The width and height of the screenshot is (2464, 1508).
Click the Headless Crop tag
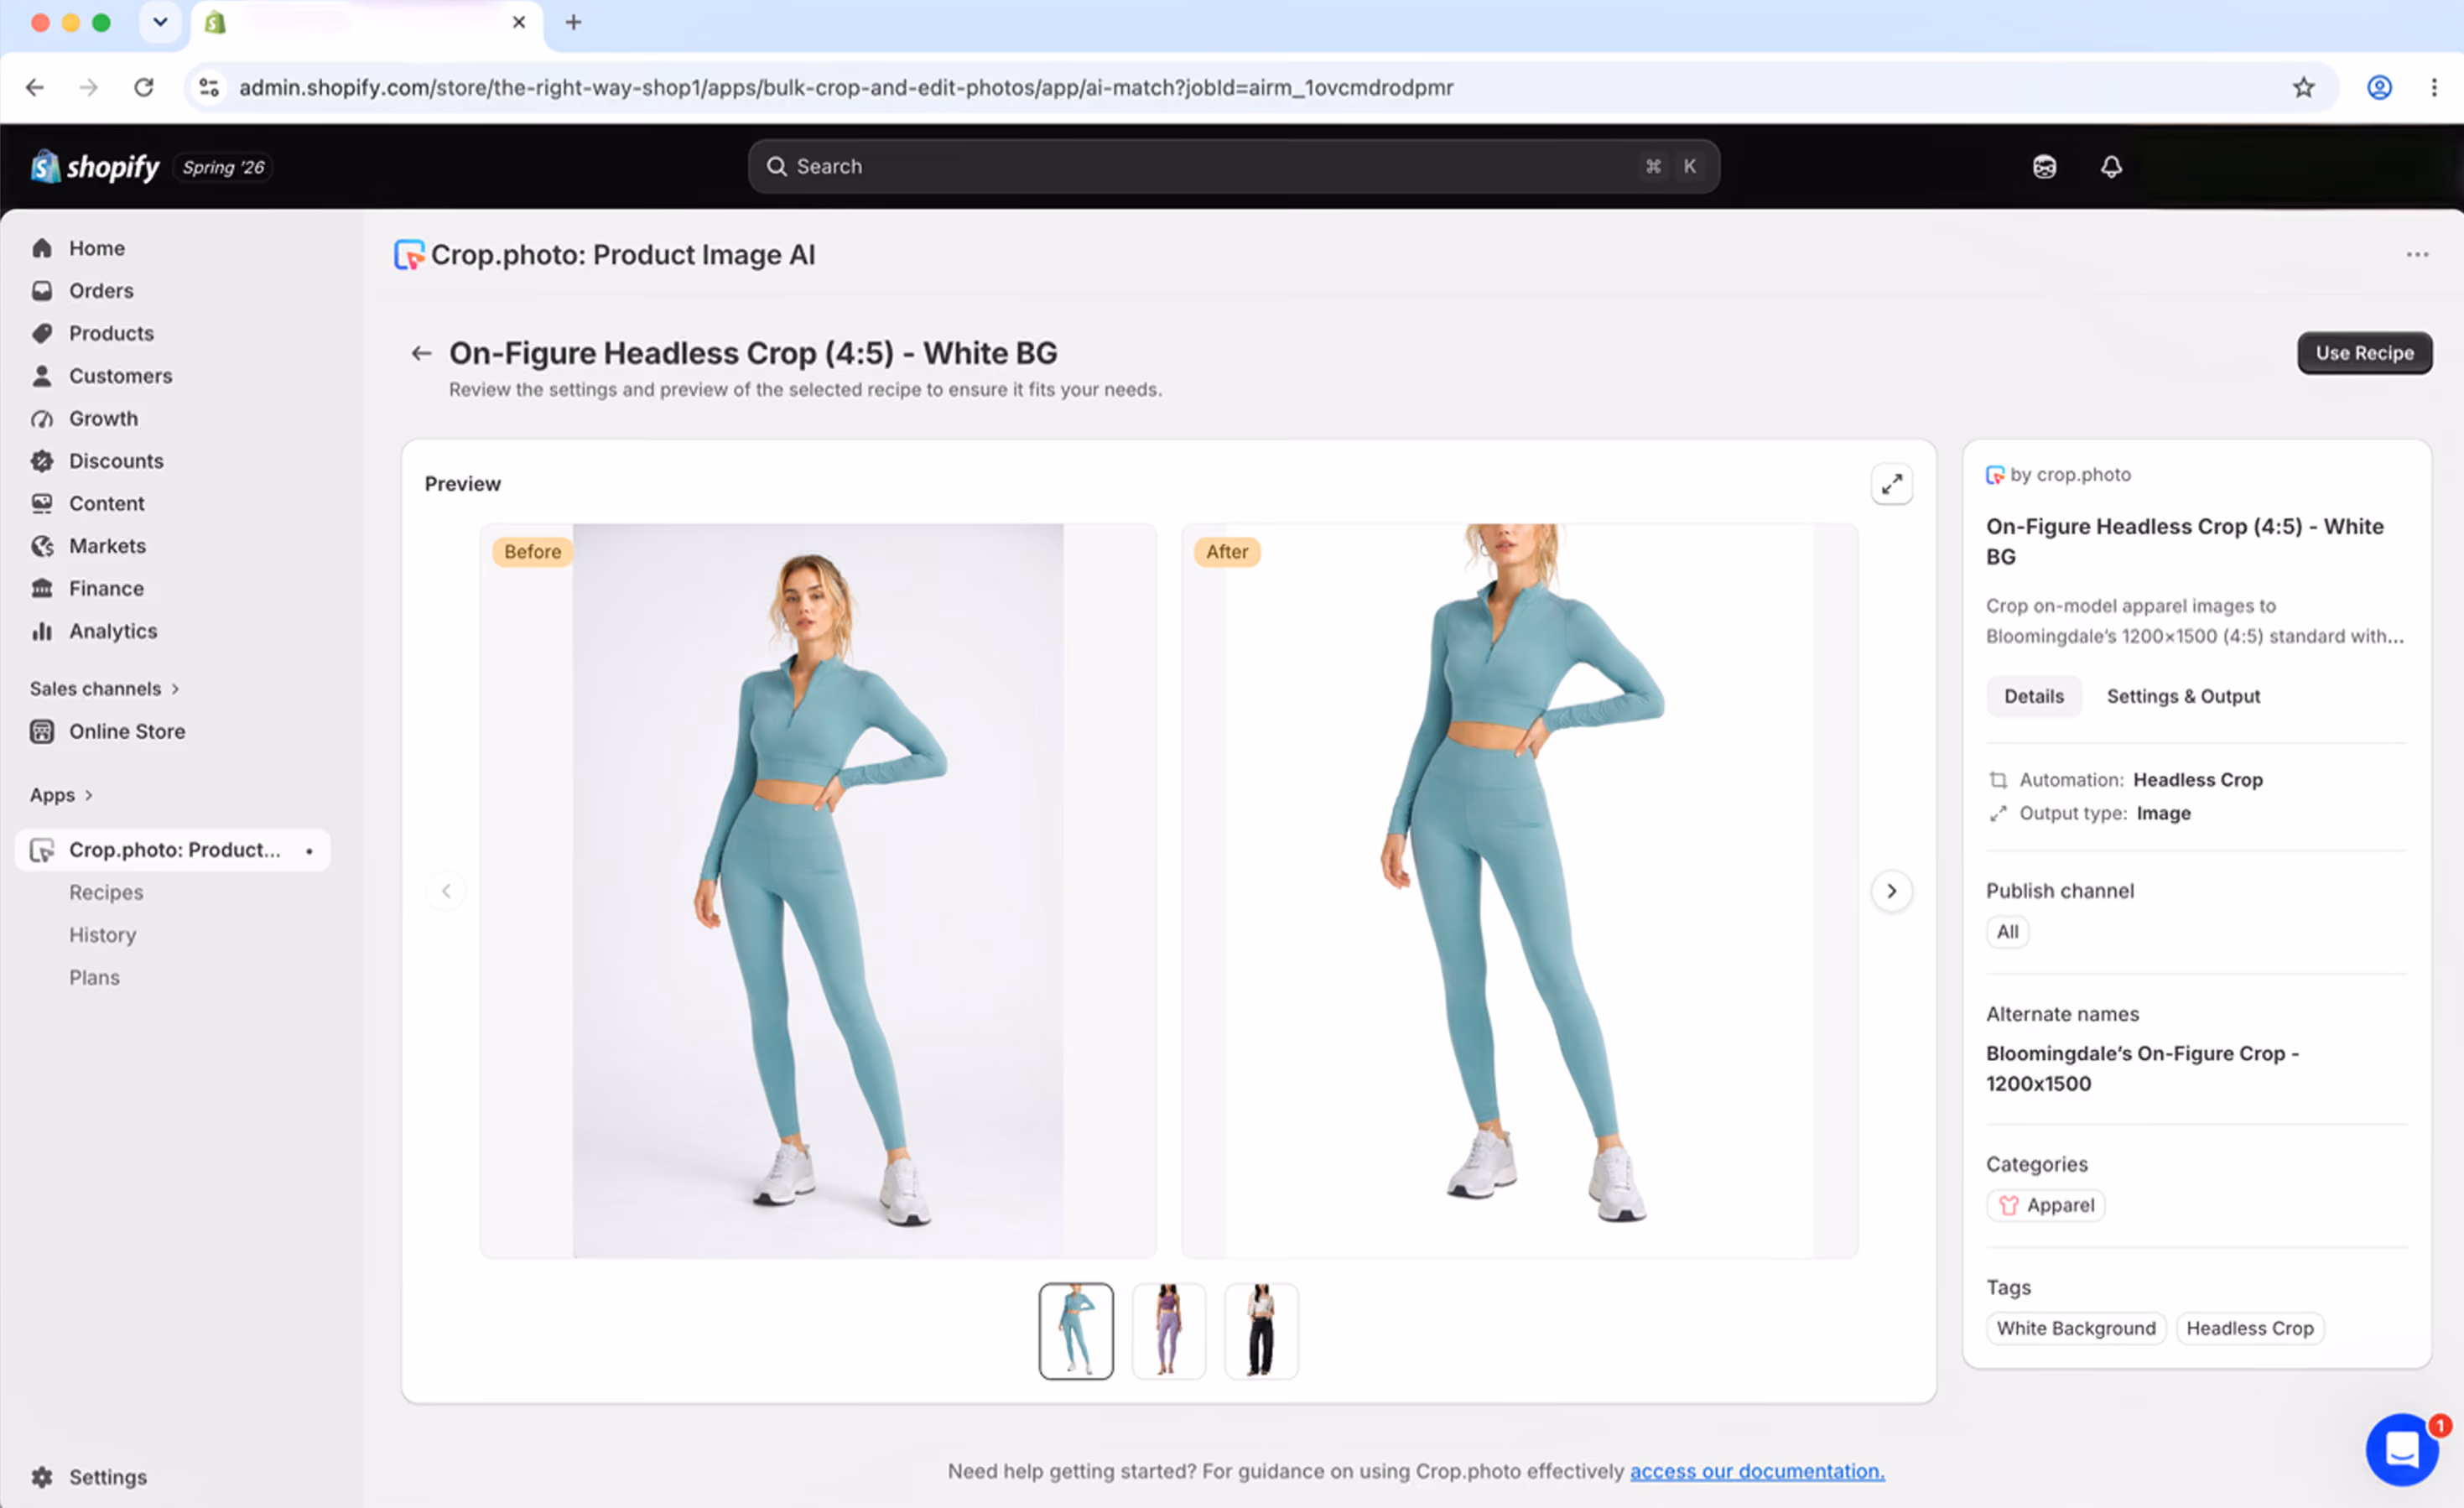(x=2250, y=1328)
